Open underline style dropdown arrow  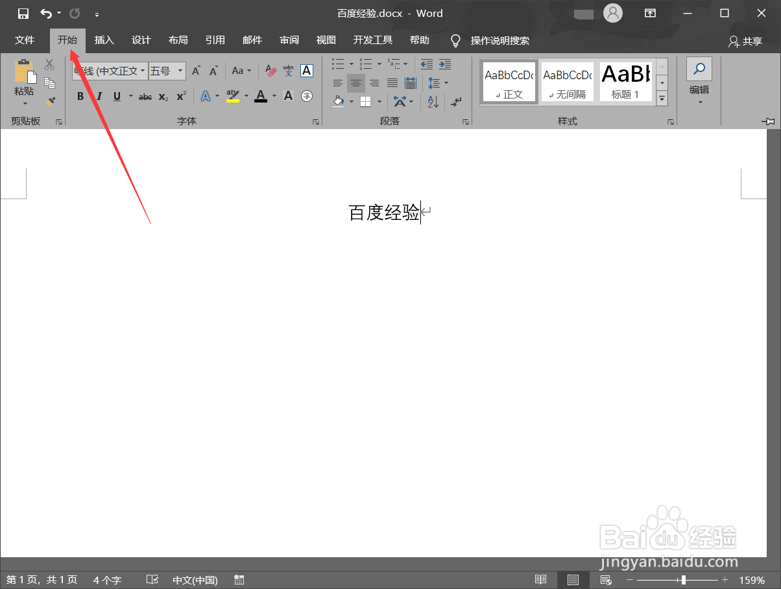pos(130,97)
